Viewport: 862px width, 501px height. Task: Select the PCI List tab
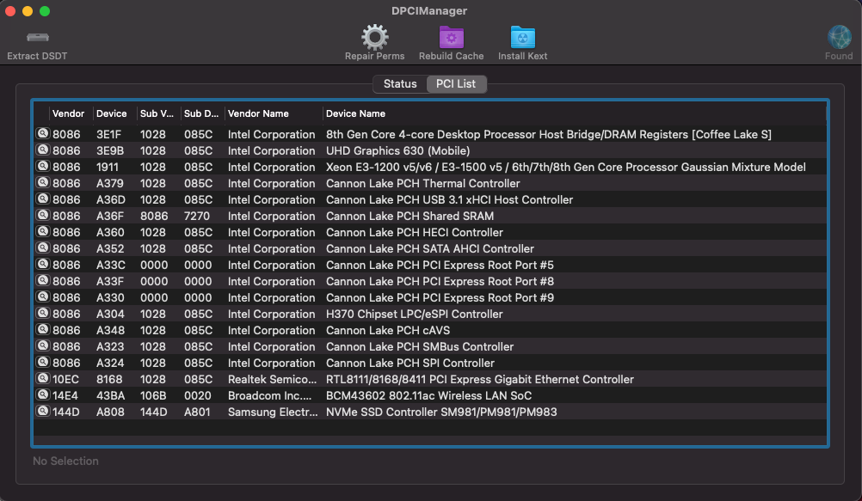[456, 84]
